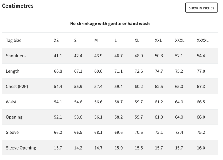The width and height of the screenshot is (223, 160).
Task: Select the Sleeve Opening row label
Action: (x=21, y=148)
